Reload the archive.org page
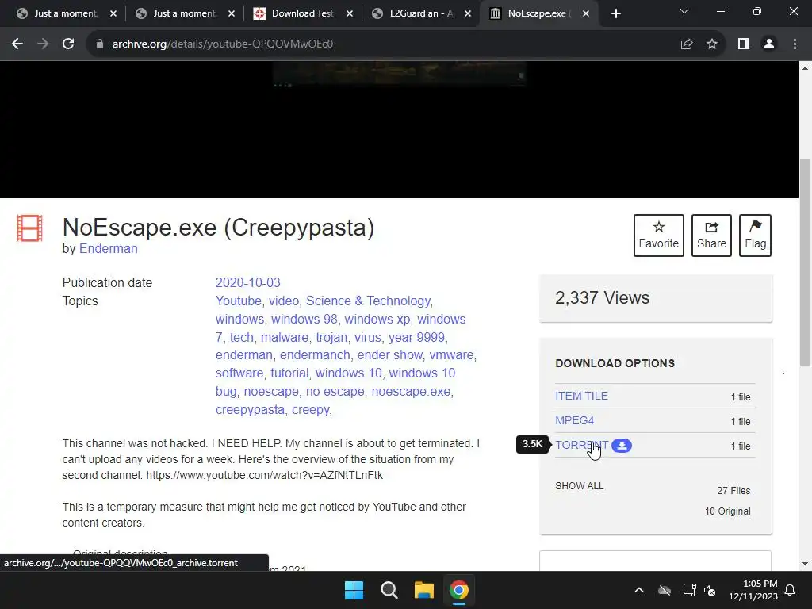This screenshot has width=812, height=609. point(68,44)
